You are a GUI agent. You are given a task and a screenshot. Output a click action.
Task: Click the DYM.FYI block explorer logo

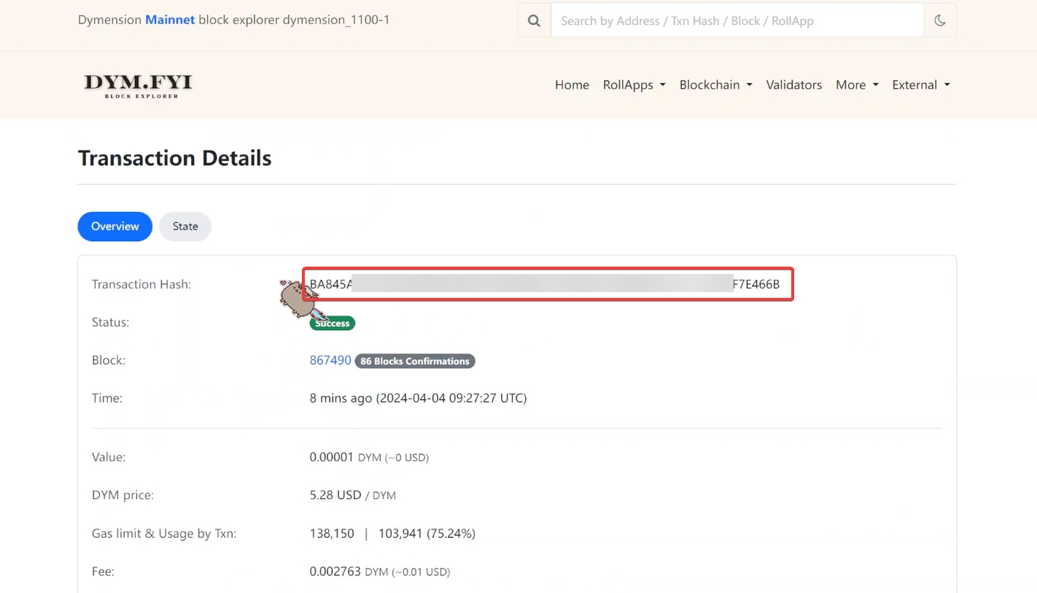point(138,85)
